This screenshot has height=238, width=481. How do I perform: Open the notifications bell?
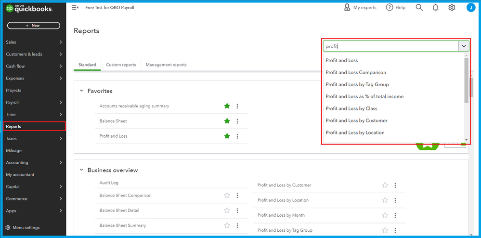coord(436,8)
